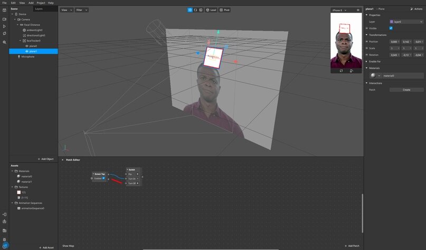Switch to the Layers tab
Screen dimensions: 426x250
39,9
